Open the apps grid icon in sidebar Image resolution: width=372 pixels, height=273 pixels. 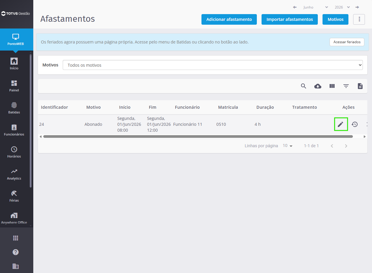(x=16, y=238)
